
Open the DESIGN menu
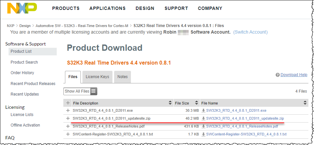pyautogui.click(x=145, y=8)
